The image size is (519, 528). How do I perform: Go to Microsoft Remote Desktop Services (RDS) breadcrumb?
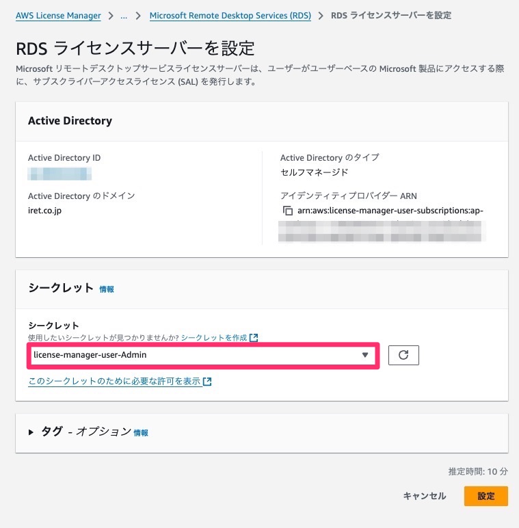click(x=230, y=16)
